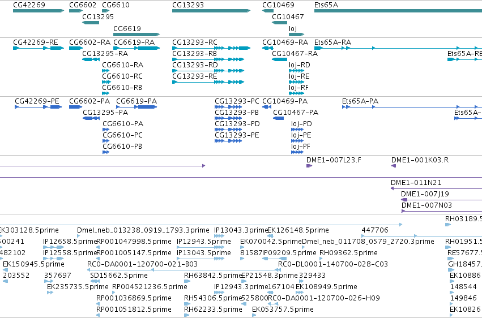Select transcript CG13293-RB
The width and height of the screenshot is (482, 318).
tap(194, 53)
